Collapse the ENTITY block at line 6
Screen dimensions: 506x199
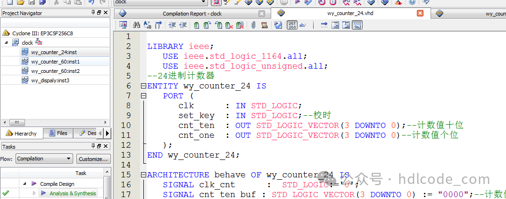(143, 86)
